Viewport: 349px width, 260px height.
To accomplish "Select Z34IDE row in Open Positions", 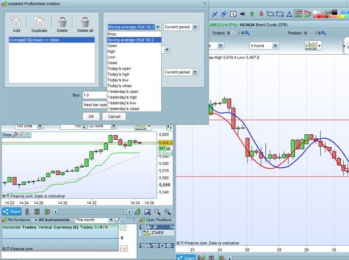I will coord(157,233).
